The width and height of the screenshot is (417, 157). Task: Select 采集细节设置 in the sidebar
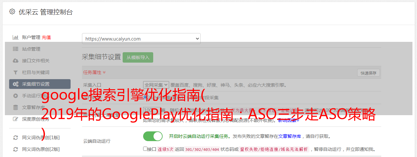pos(40,84)
